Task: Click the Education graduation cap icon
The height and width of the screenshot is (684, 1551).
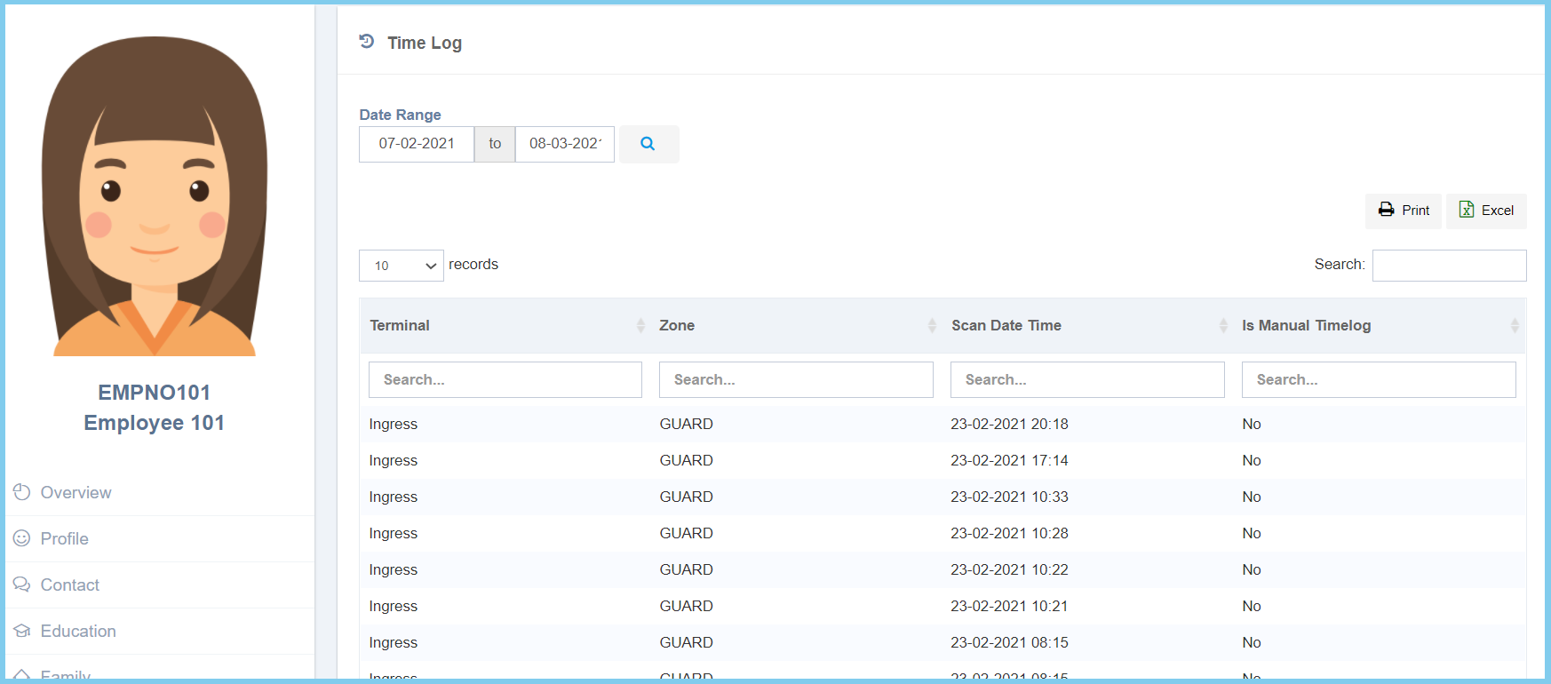Action: (x=22, y=631)
